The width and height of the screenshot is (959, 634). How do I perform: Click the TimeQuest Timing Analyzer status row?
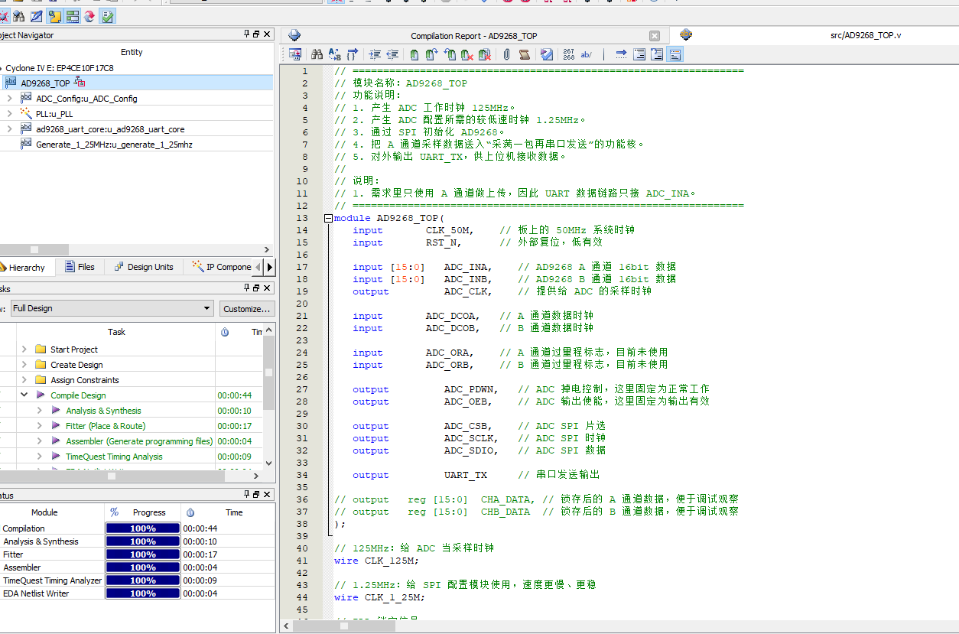pos(138,580)
